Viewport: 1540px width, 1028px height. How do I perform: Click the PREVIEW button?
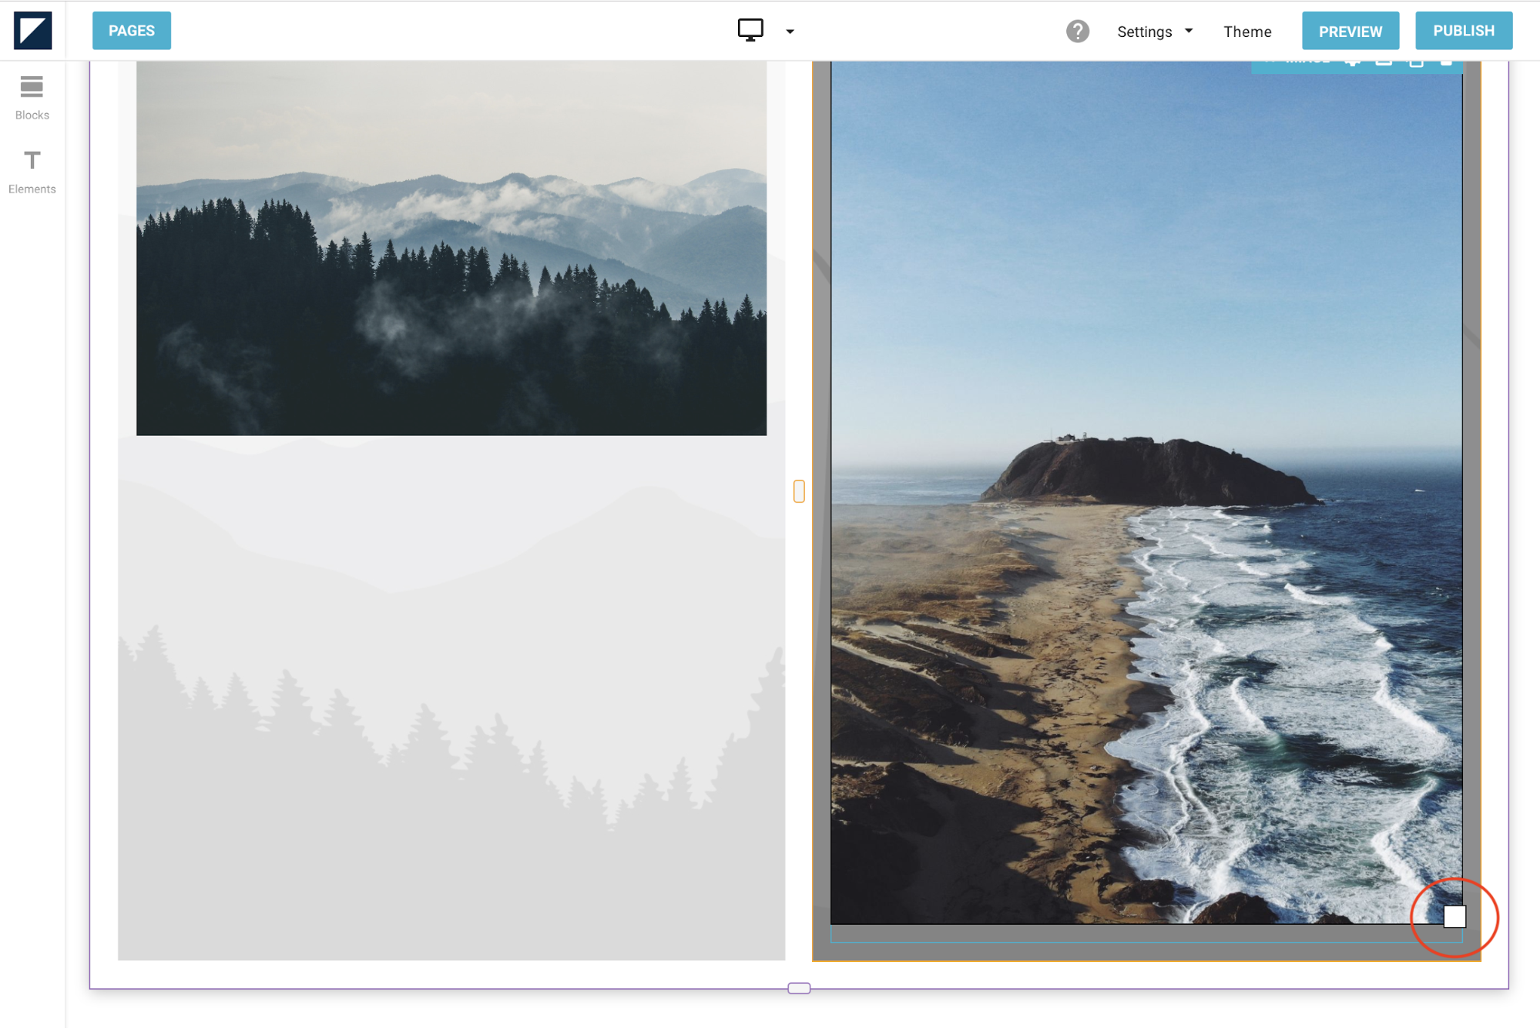[x=1350, y=32]
